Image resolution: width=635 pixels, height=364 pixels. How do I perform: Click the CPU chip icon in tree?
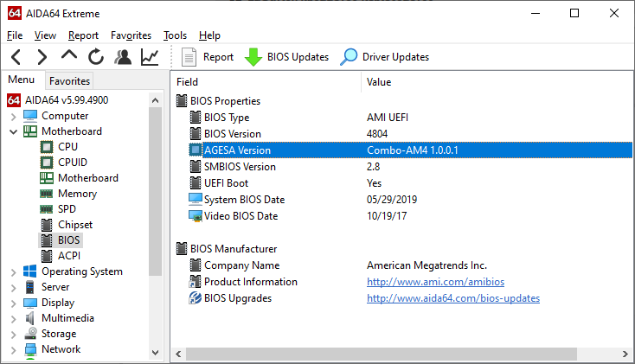47,147
